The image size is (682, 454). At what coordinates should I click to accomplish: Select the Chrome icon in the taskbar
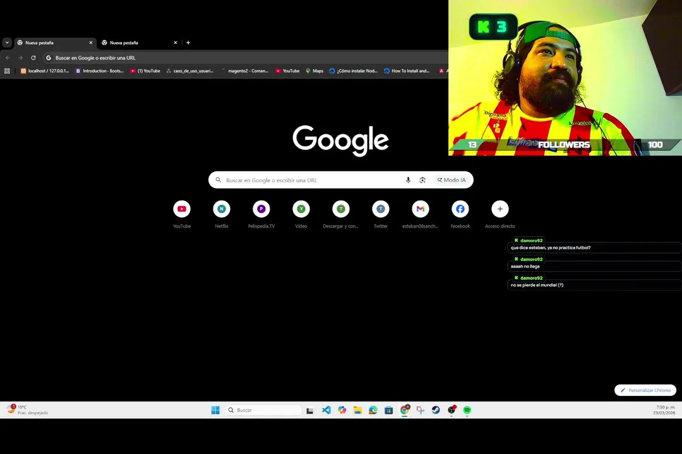[x=405, y=410]
